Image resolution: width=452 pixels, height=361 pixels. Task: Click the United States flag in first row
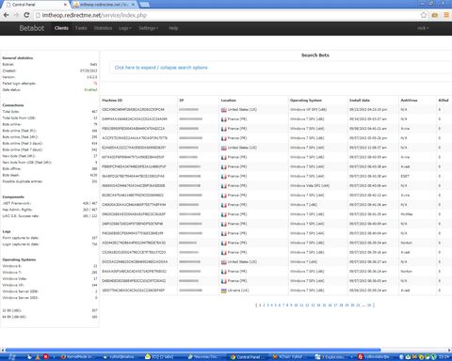click(224, 110)
